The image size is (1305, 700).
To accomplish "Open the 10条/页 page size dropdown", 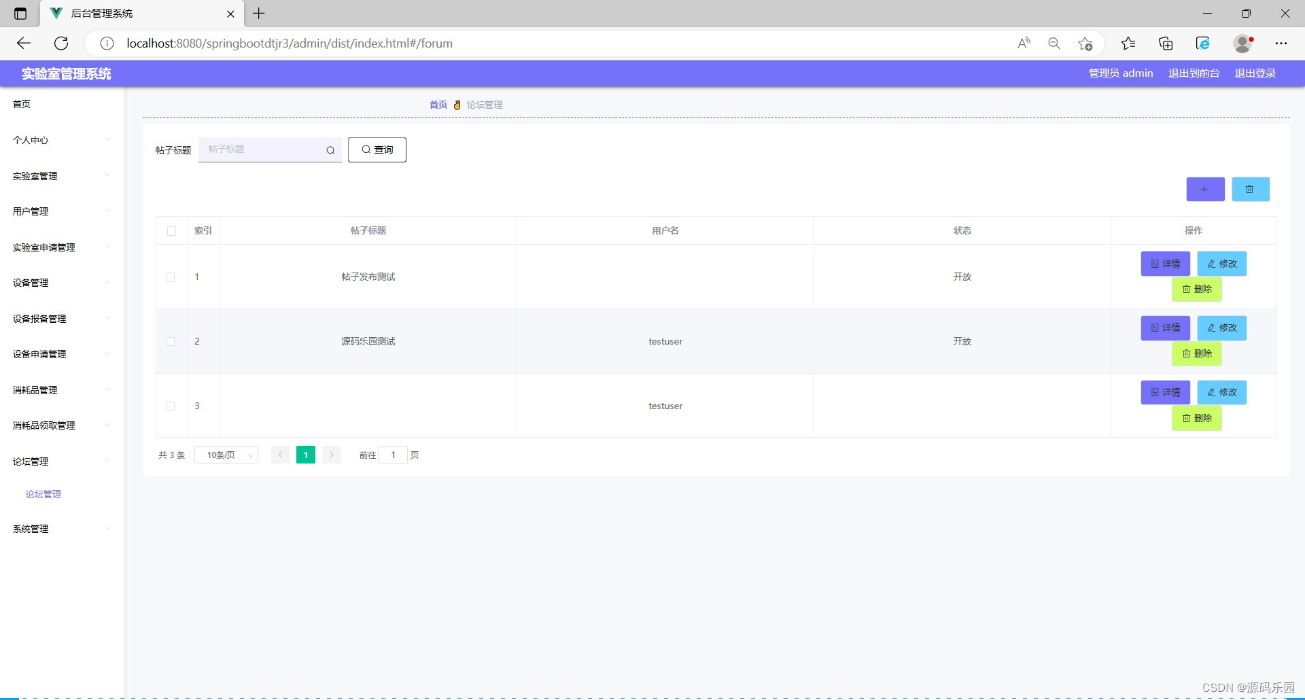I will pos(226,455).
